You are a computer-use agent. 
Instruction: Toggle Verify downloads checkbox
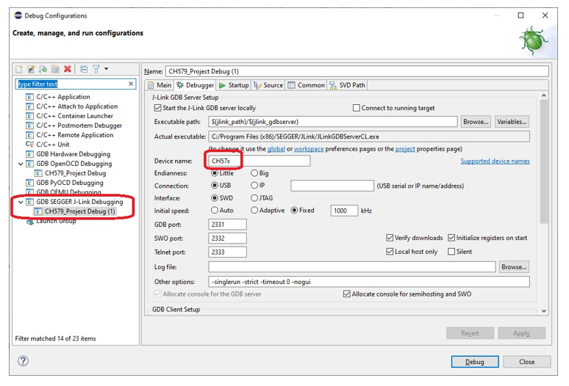click(390, 238)
